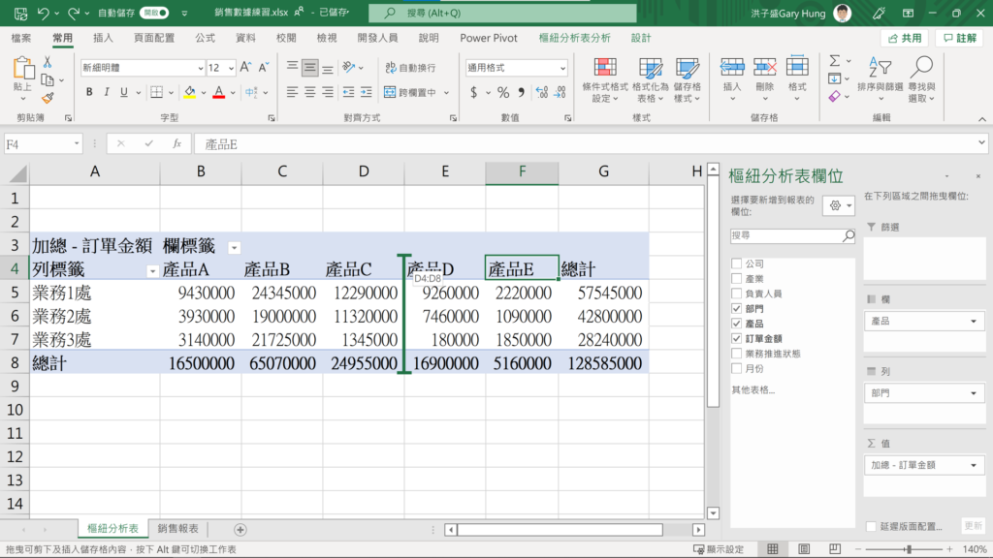Click the AutoSum sigma icon
The height and width of the screenshot is (558, 993).
835,61
